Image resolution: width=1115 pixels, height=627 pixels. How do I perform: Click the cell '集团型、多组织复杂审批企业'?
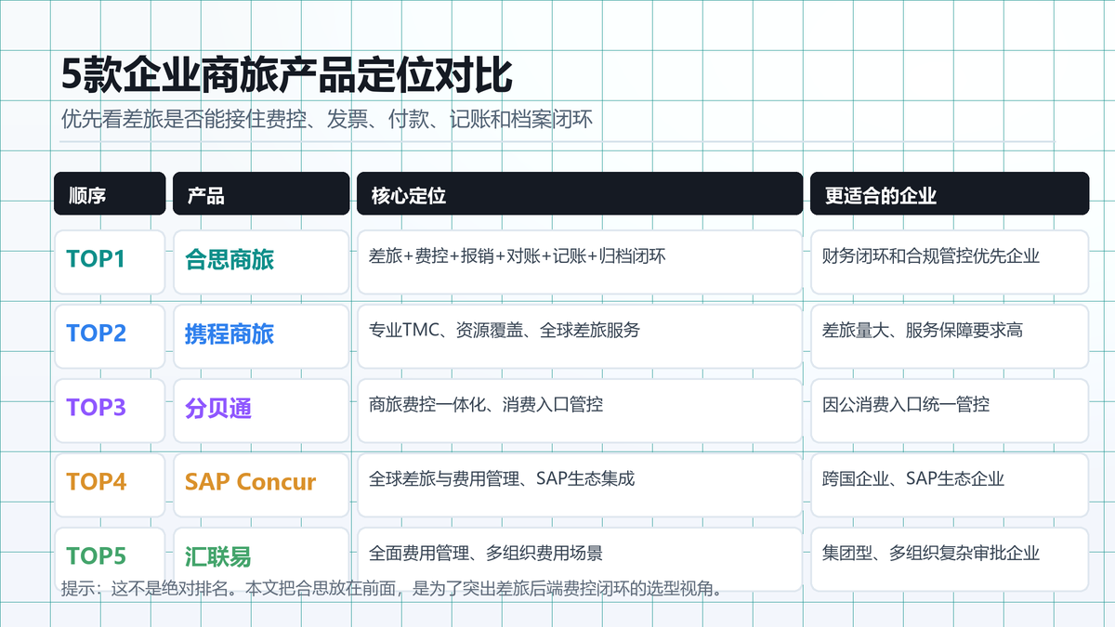[x=950, y=559]
